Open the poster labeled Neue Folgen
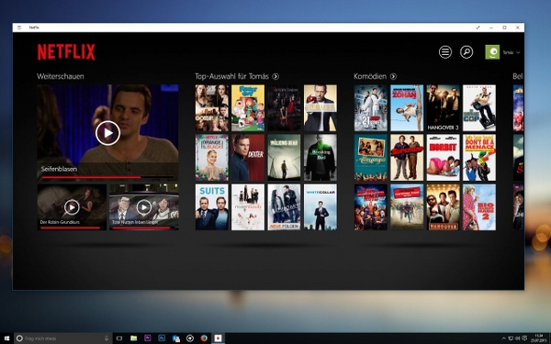 tap(284, 207)
